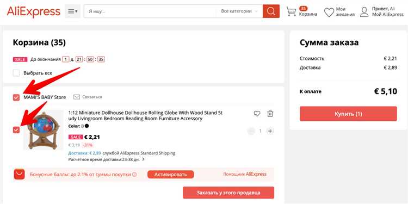Image resolution: width=408 pixels, height=204 pixels.
Task: Expand delivery time chevron arrow
Action: (144, 159)
